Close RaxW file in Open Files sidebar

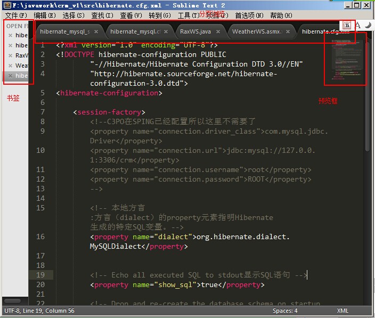click(11, 55)
